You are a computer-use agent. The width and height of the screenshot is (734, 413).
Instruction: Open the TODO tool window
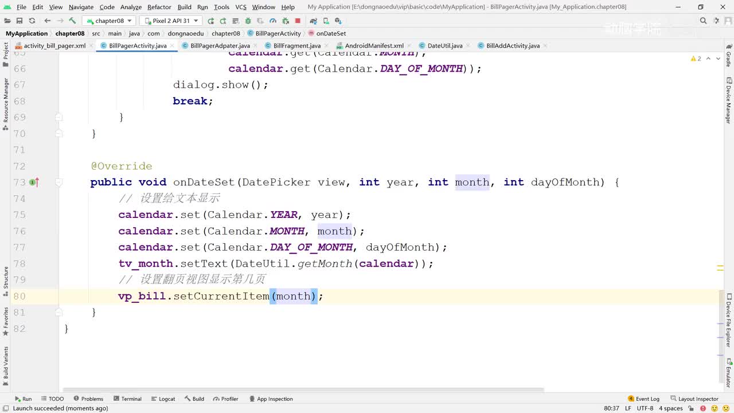click(x=52, y=399)
